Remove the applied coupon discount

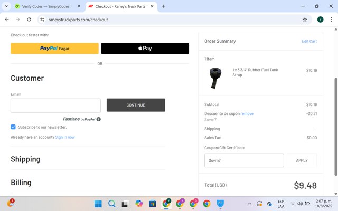coord(247,113)
